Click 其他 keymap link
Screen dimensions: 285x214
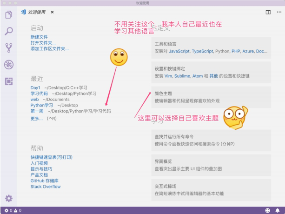pos(213,76)
